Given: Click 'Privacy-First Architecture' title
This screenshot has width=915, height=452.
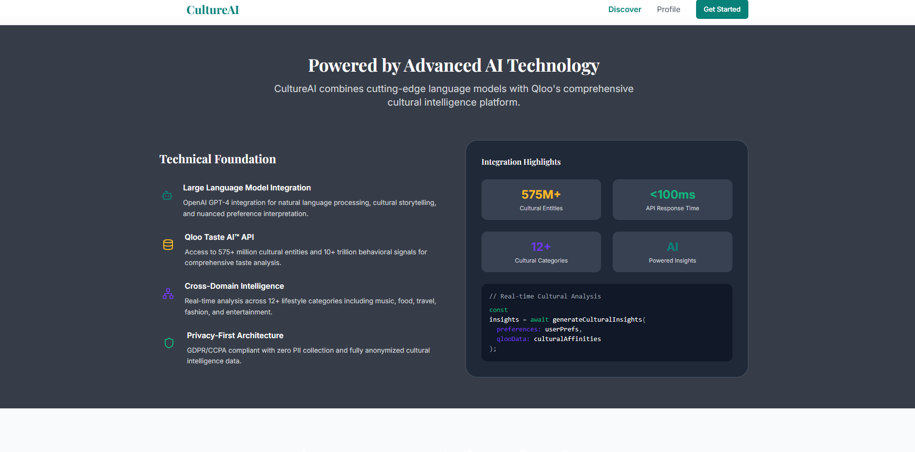Looking at the screenshot, I should coord(235,335).
